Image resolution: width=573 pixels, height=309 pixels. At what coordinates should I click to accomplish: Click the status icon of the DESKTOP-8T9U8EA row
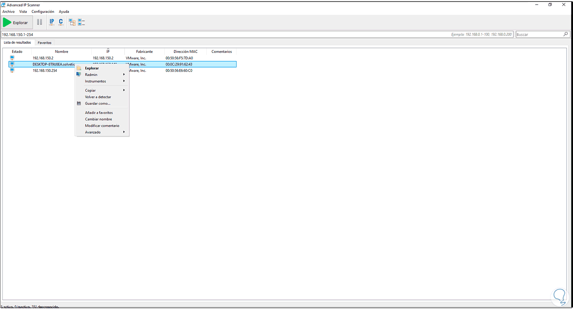point(12,64)
